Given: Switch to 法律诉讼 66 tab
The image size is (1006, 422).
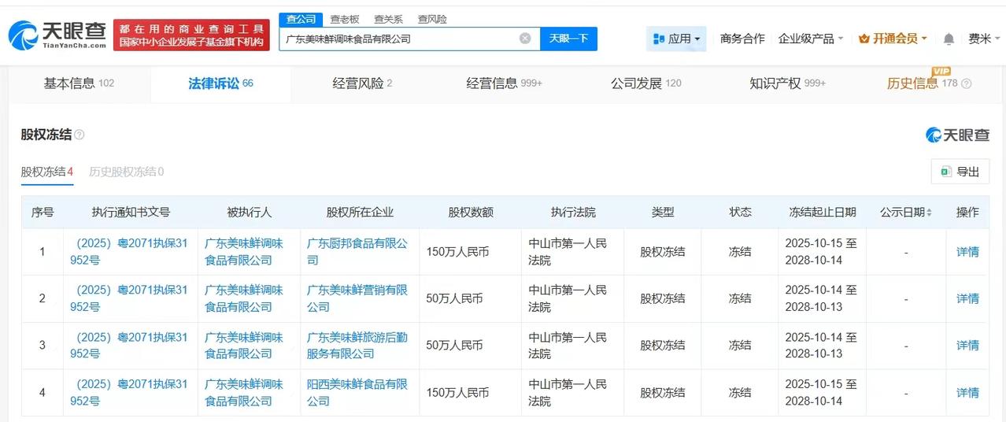Looking at the screenshot, I should [x=220, y=83].
